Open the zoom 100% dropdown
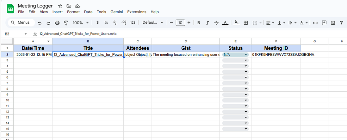This screenshot has height=140, width=347. (81, 23)
